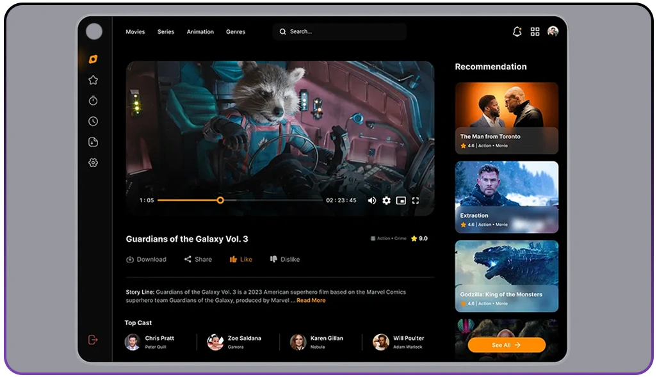Open notifications via the bell icon

517,31
